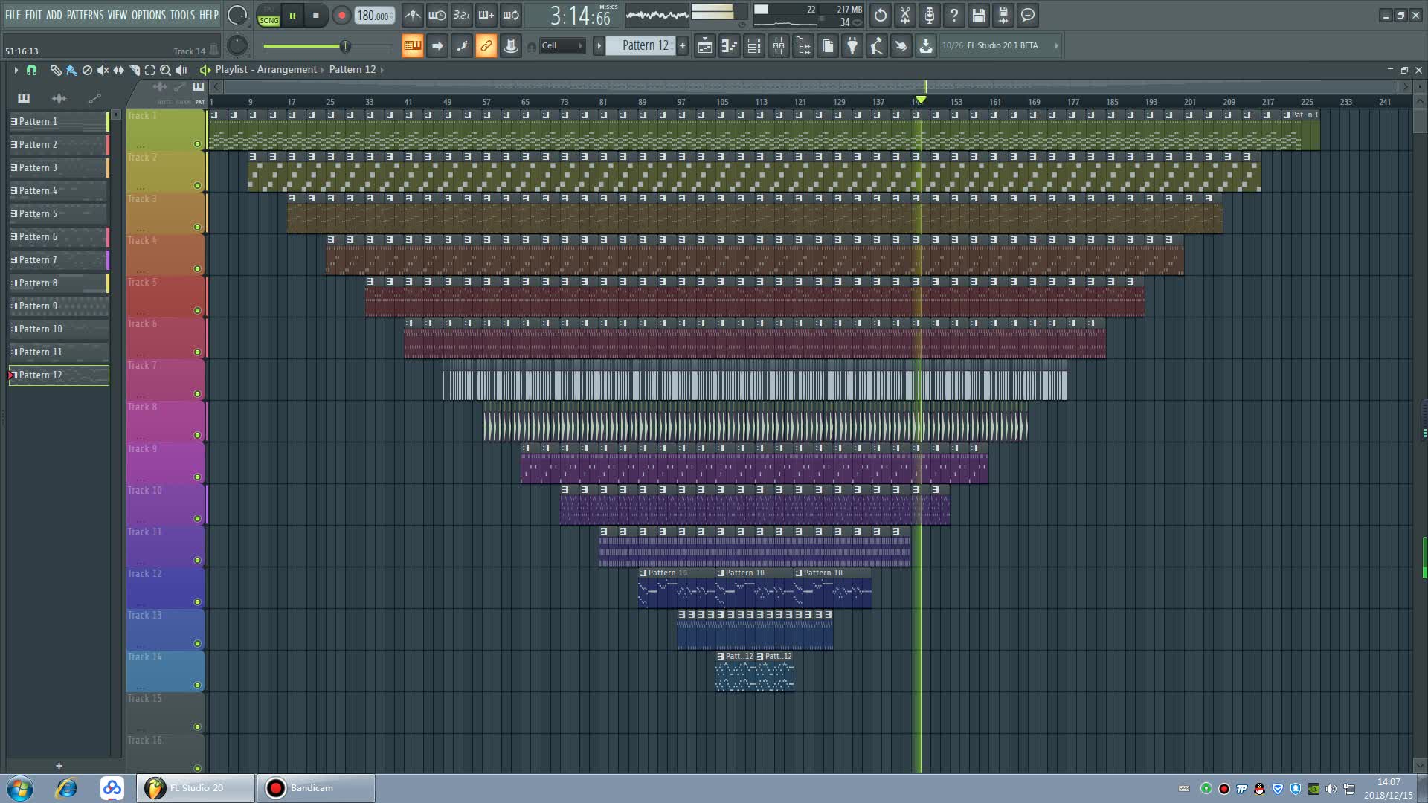Image resolution: width=1428 pixels, height=803 pixels.
Task: Click the render/export audio icon
Action: 1003,15
